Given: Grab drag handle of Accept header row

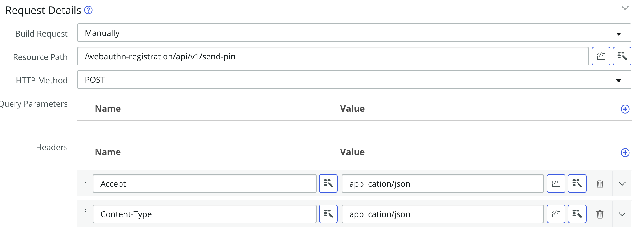Looking at the screenshot, I should click(x=85, y=181).
